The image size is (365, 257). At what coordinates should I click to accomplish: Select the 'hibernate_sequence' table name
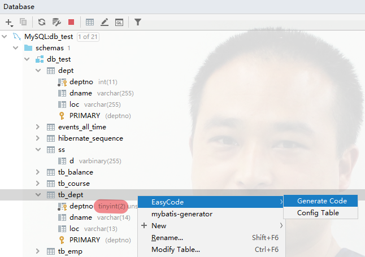(90, 138)
